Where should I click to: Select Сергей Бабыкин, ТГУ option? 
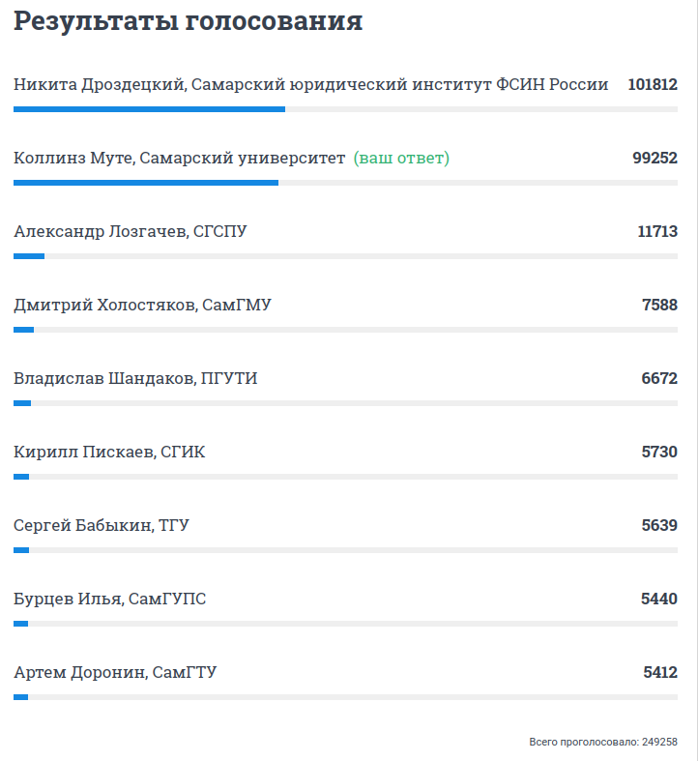(102, 526)
